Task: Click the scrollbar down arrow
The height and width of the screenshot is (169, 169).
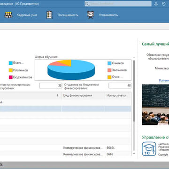Action: tap(134, 154)
